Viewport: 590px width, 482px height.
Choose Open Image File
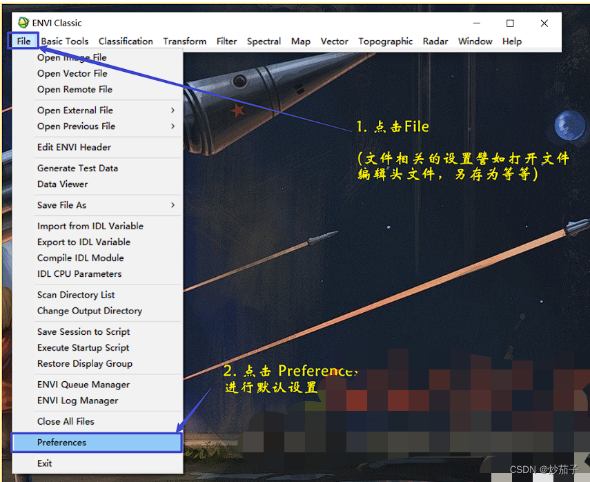[97, 57]
